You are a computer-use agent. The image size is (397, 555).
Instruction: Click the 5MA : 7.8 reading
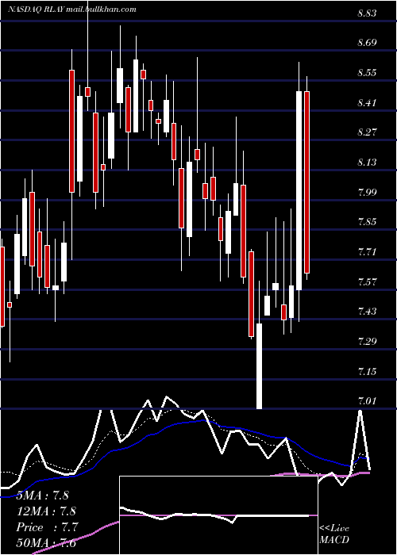coord(43,496)
